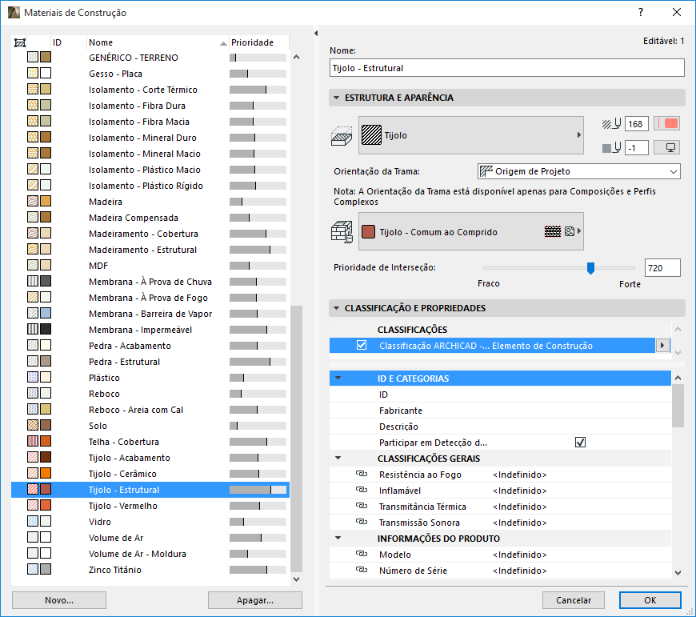Sort list by ID column header
696x617 pixels.
[69, 42]
